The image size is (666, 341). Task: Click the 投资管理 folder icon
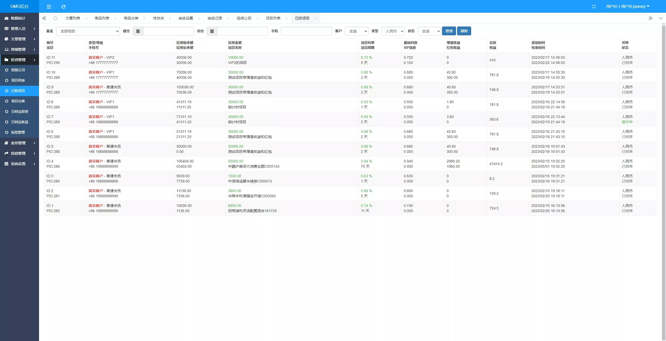7,60
